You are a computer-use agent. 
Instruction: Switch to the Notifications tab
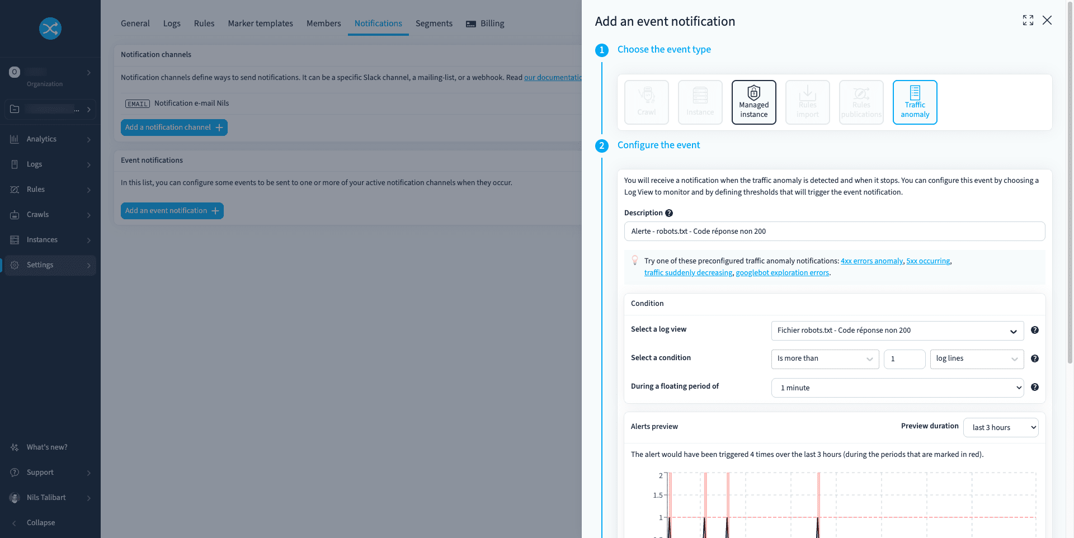point(378,23)
